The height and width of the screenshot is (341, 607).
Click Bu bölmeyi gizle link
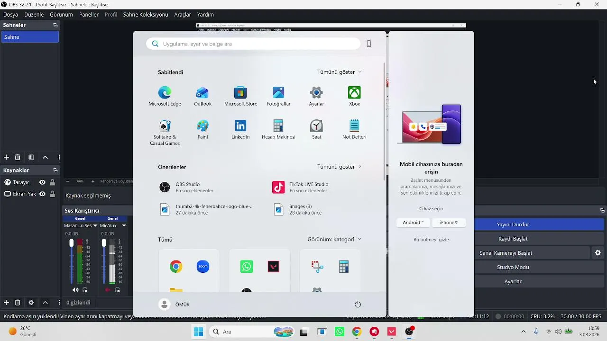431,240
